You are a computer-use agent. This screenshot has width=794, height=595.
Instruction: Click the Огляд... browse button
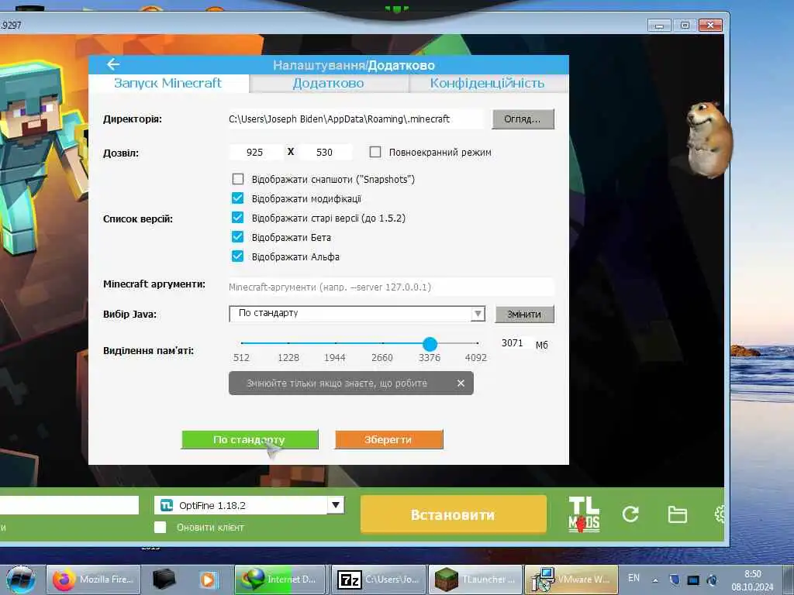tap(523, 119)
